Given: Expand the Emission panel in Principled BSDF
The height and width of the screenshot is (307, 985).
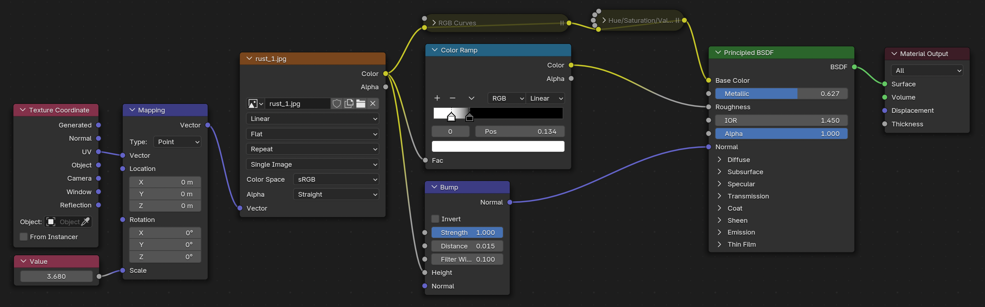Looking at the screenshot, I should tap(719, 232).
